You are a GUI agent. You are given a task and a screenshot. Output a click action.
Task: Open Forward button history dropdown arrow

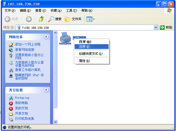coord(35,19)
